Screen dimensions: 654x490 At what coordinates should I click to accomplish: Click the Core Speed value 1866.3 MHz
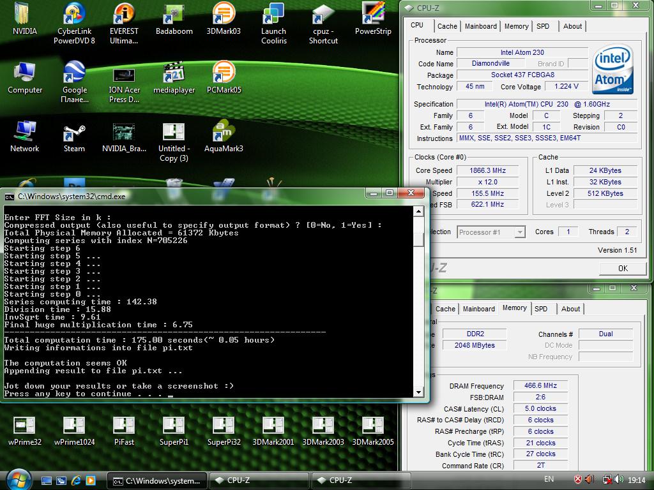click(x=487, y=170)
